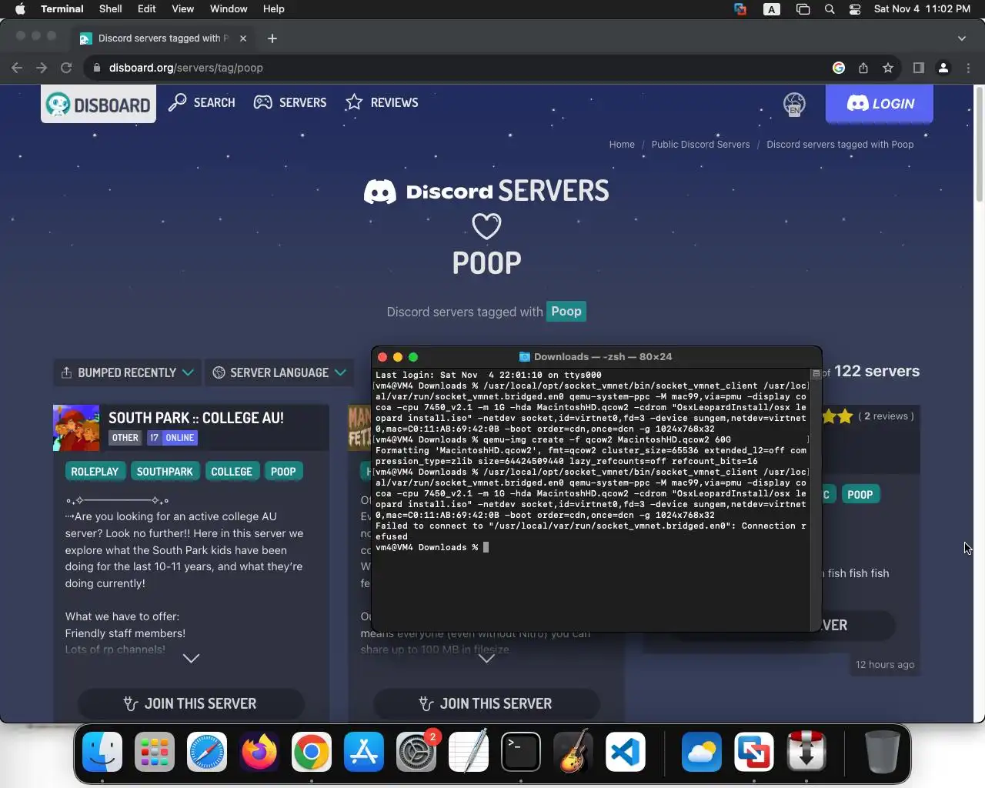Image resolution: width=985 pixels, height=788 pixels.
Task: Click the Terminal window scrollbar
Action: [x=816, y=500]
